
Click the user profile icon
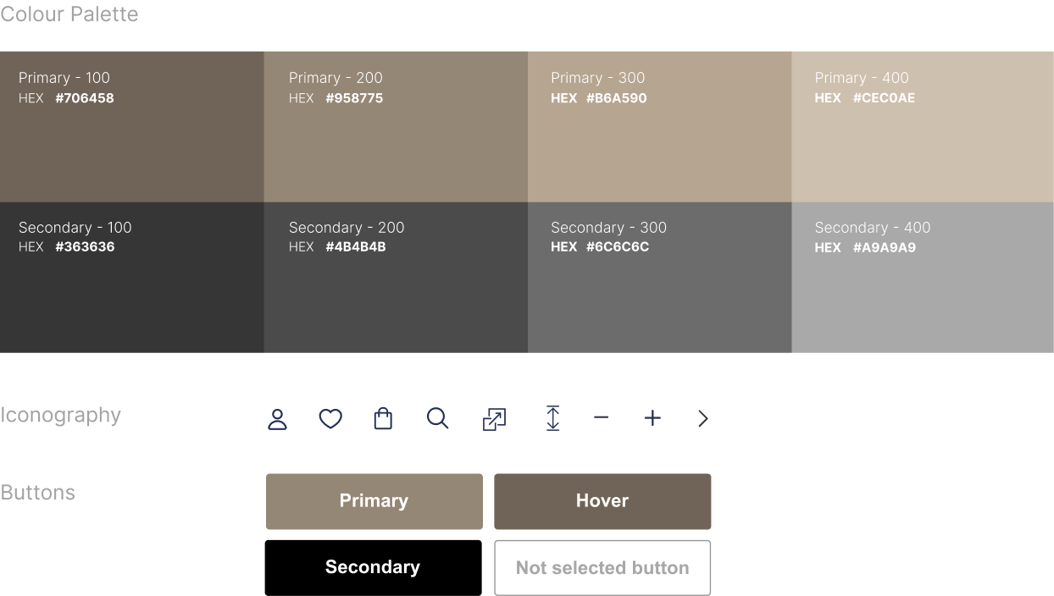[x=277, y=419]
